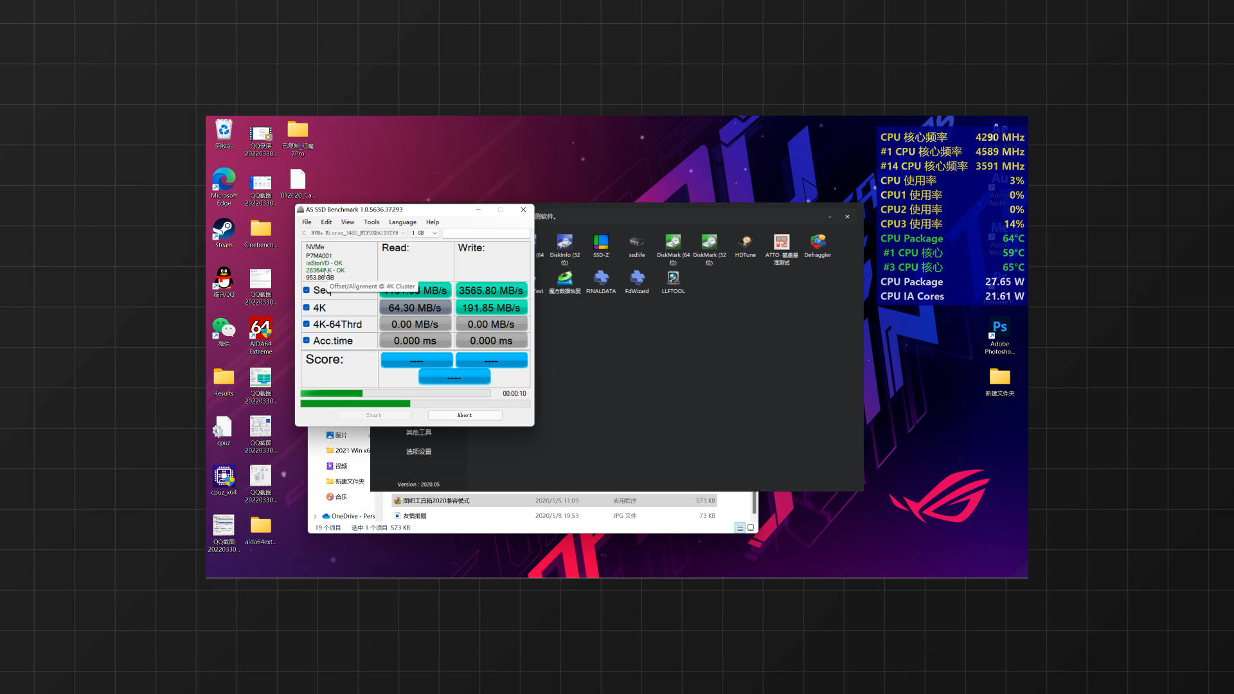Uncheck the 4K-64Thrd test checkbox

pos(307,324)
